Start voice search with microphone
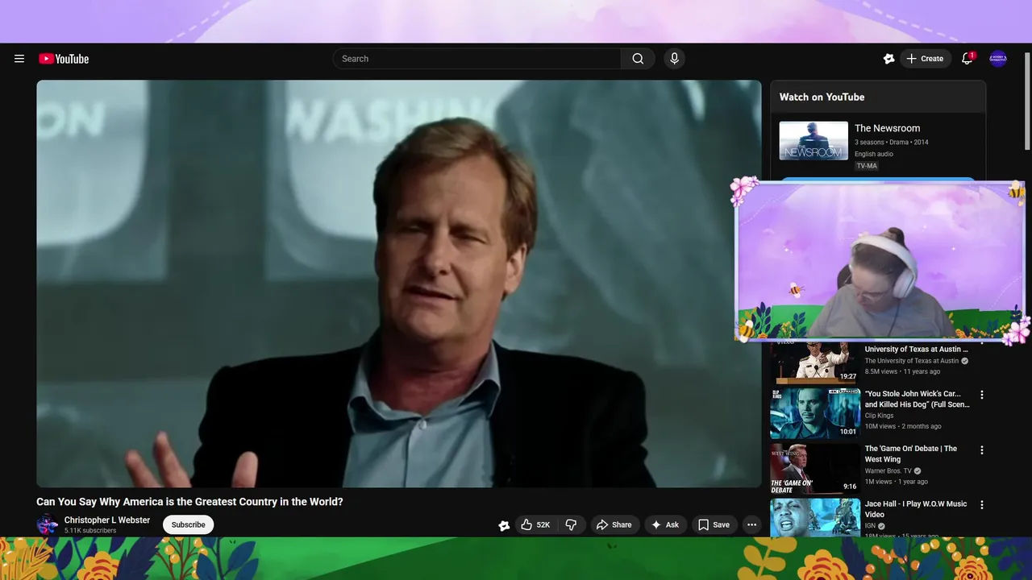This screenshot has width=1032, height=580. click(675, 59)
